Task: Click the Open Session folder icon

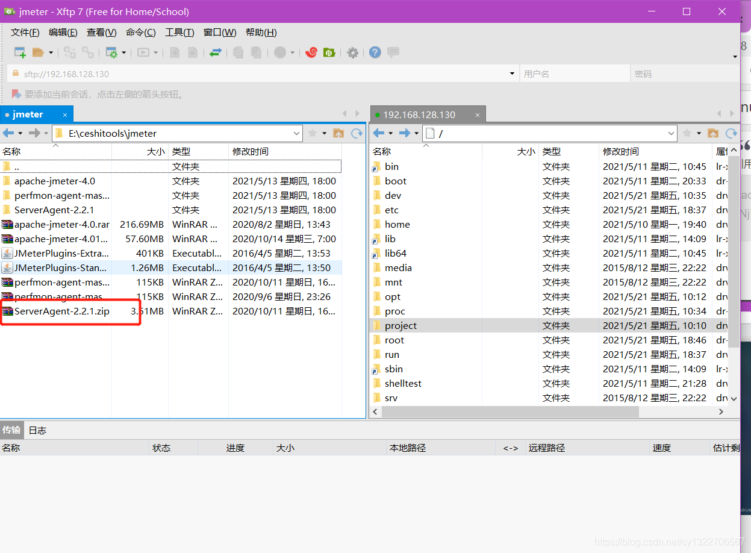Action: coord(39,52)
